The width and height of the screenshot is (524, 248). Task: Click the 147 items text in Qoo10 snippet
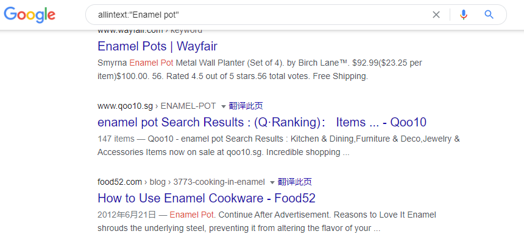(116, 139)
